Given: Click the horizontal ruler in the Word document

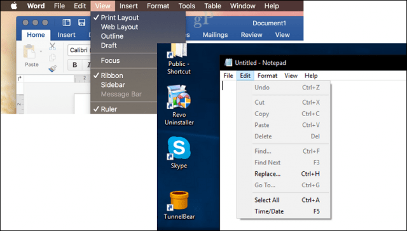Looking at the screenshot, I should point(57,79).
